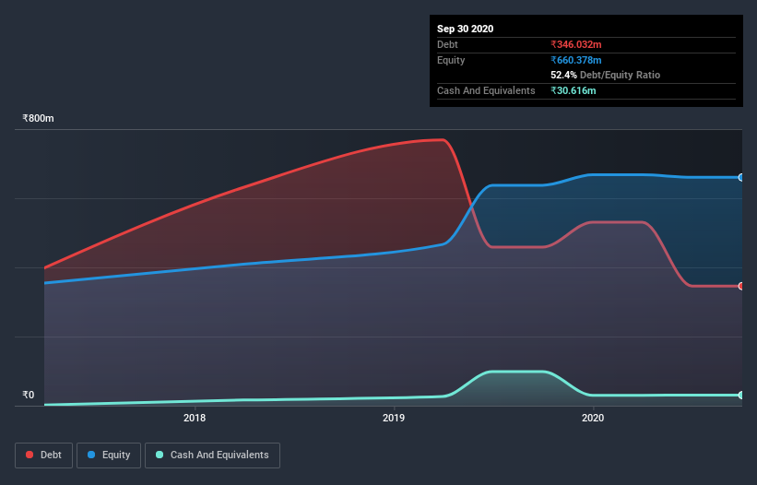Select the red Debt endpoint marker

click(740, 286)
